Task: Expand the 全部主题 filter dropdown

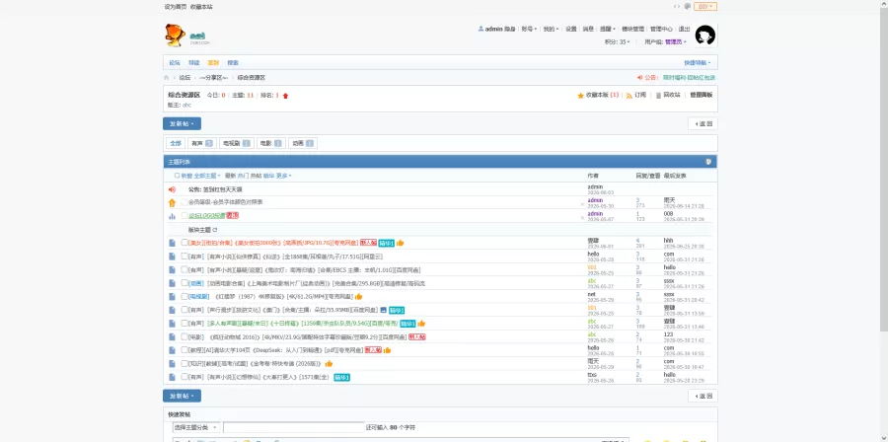Action: 207,176
